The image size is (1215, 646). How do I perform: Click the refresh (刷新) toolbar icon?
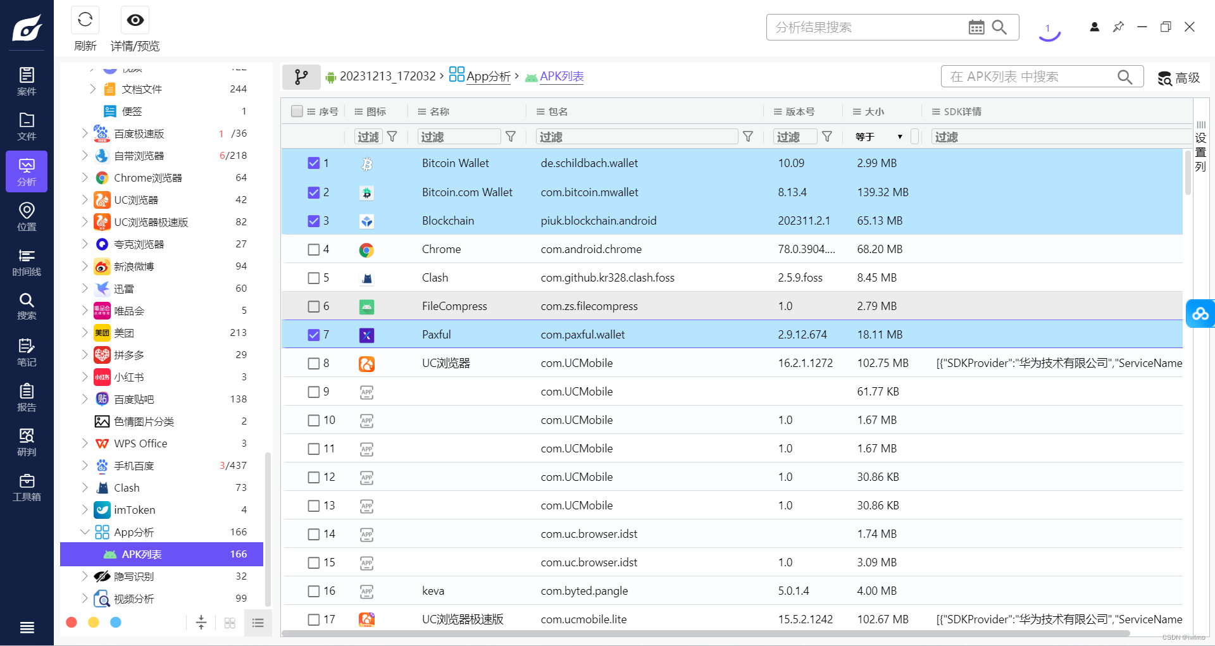click(85, 20)
